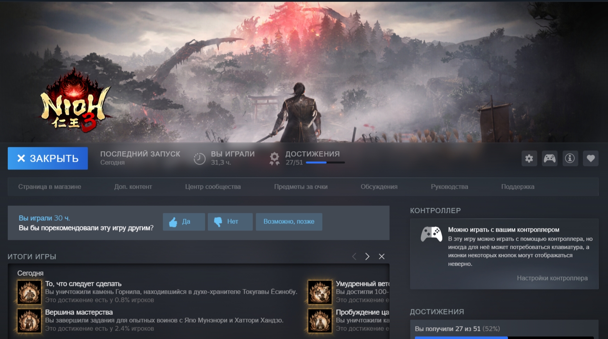Open 'Страница в магазине' tab
This screenshot has height=339, width=608.
(50, 187)
